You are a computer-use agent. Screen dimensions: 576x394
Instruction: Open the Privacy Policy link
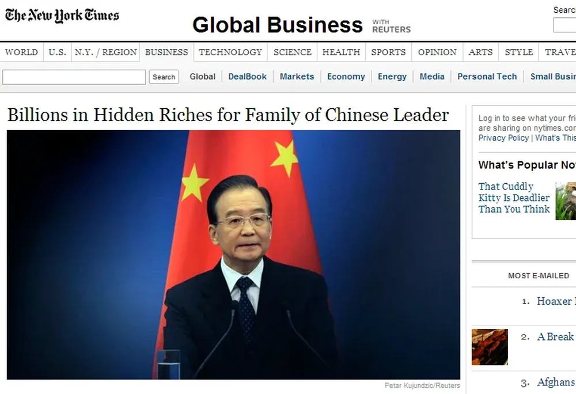[x=503, y=138]
